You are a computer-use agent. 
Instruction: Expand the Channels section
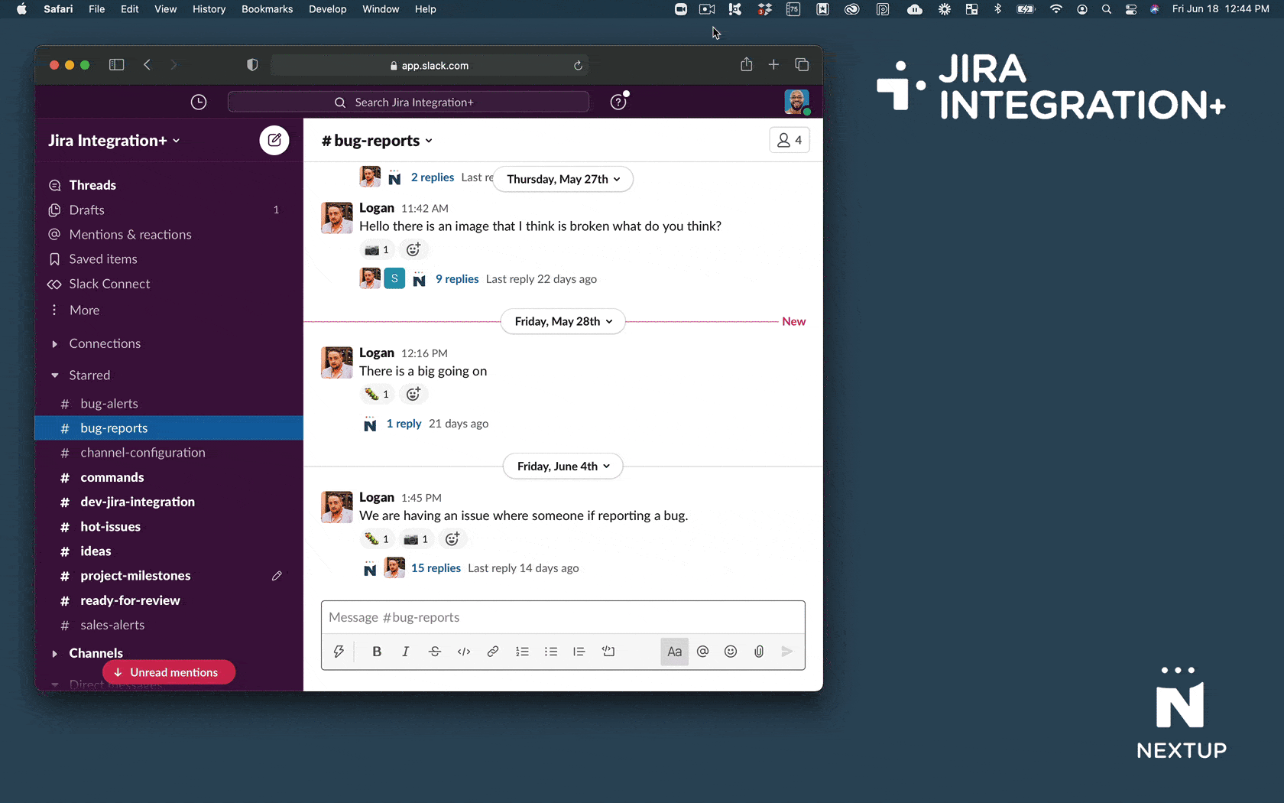[x=54, y=654]
